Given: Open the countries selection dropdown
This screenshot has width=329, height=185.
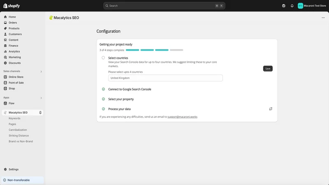Looking at the screenshot, I should point(165,78).
